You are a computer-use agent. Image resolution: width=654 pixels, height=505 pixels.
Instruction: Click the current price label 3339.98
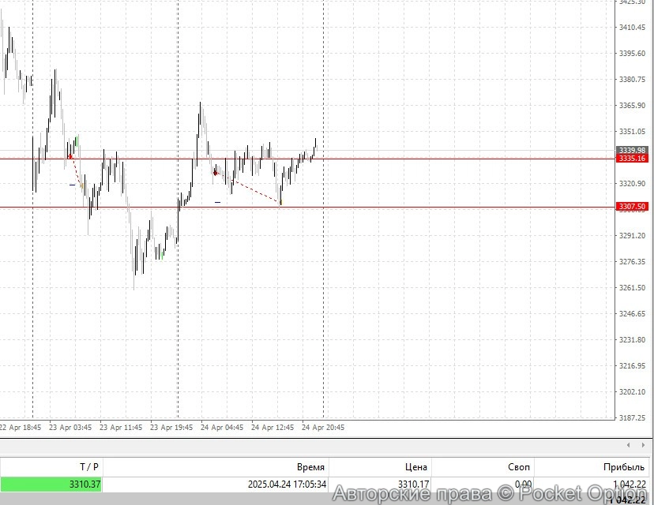[631, 149]
